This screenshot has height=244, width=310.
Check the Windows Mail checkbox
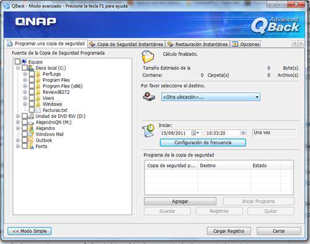25,134
